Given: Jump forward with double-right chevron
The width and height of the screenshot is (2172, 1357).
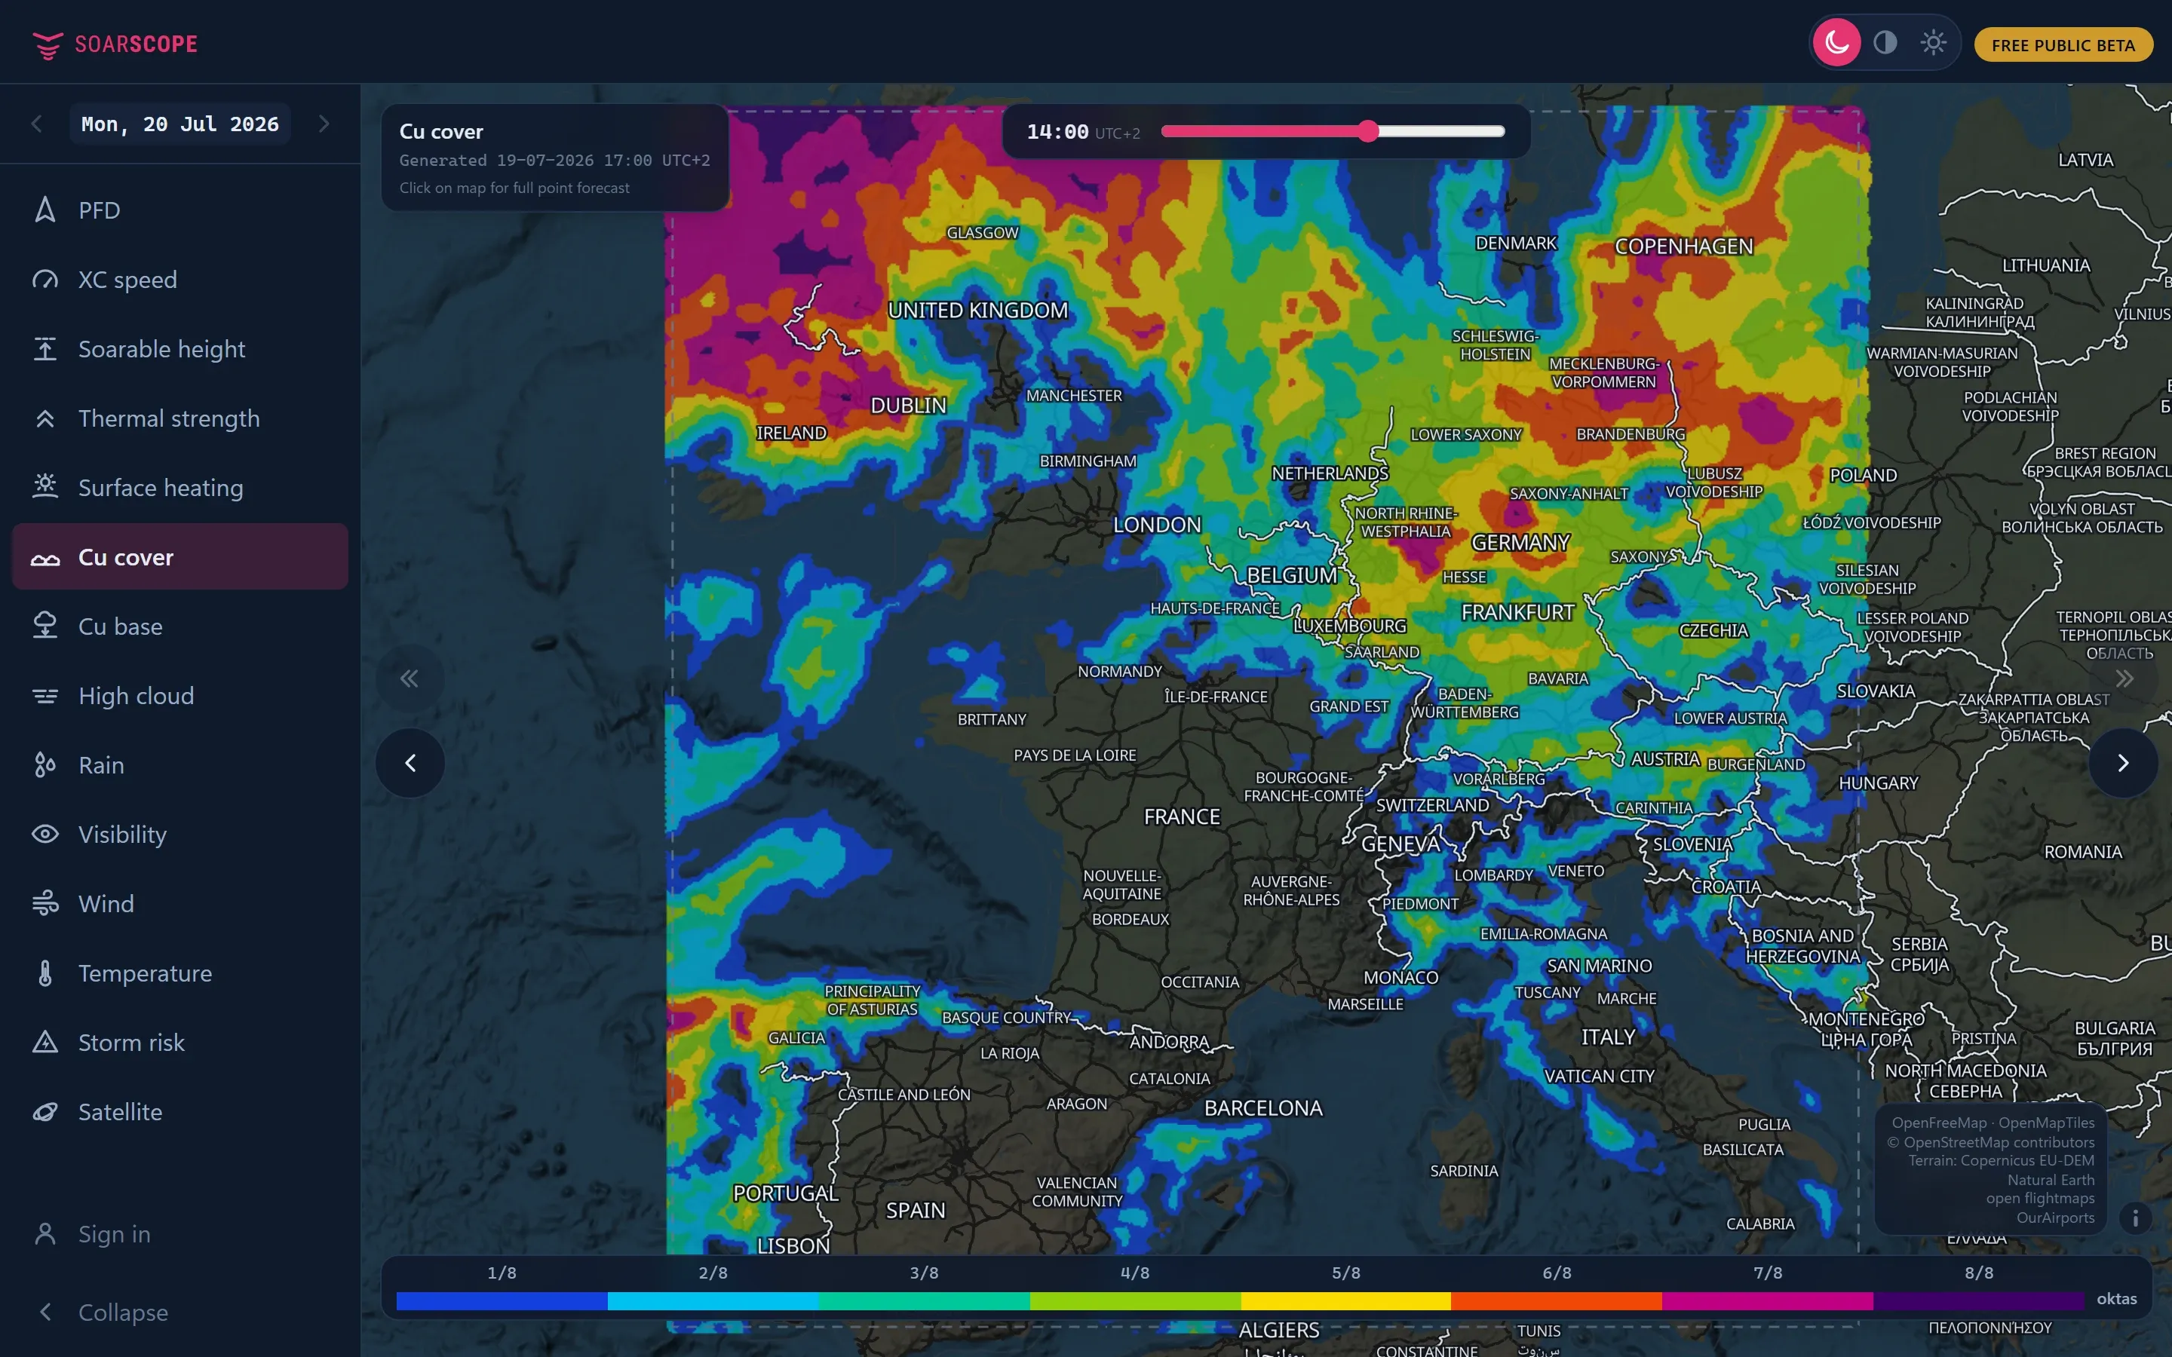Looking at the screenshot, I should 2124,678.
